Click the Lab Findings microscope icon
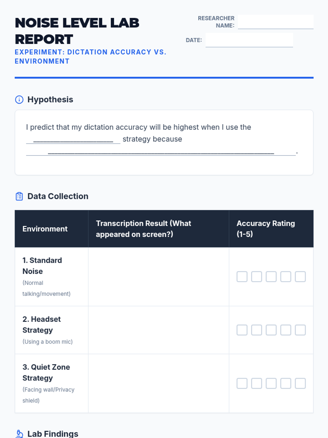This screenshot has height=438, width=328. pos(19,434)
